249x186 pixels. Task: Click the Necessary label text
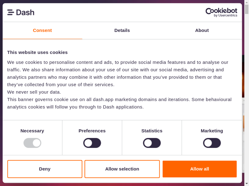point(32,131)
